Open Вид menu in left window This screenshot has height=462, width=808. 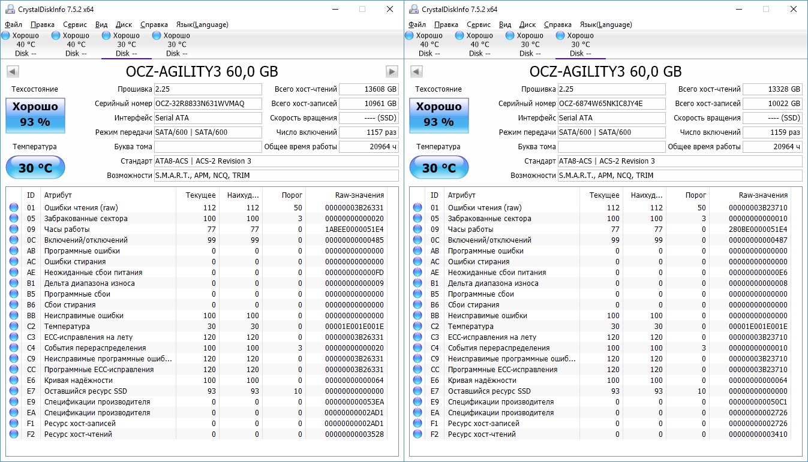(101, 25)
